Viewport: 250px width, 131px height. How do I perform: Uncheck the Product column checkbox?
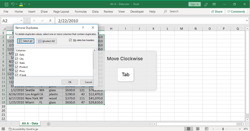[x=17, y=67]
